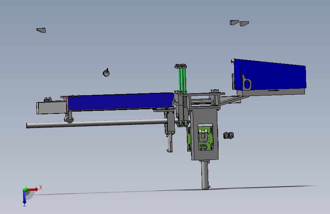
Task: Select the isolated floating round caster part
Action: click(x=106, y=73)
